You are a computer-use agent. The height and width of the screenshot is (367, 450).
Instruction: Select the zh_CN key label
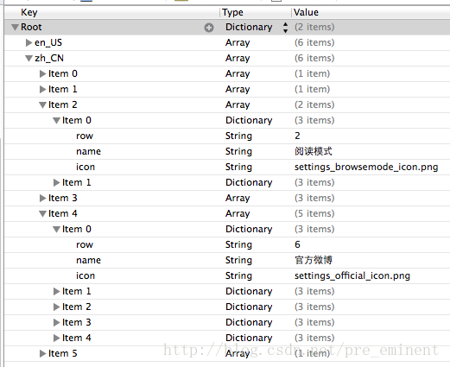49,58
